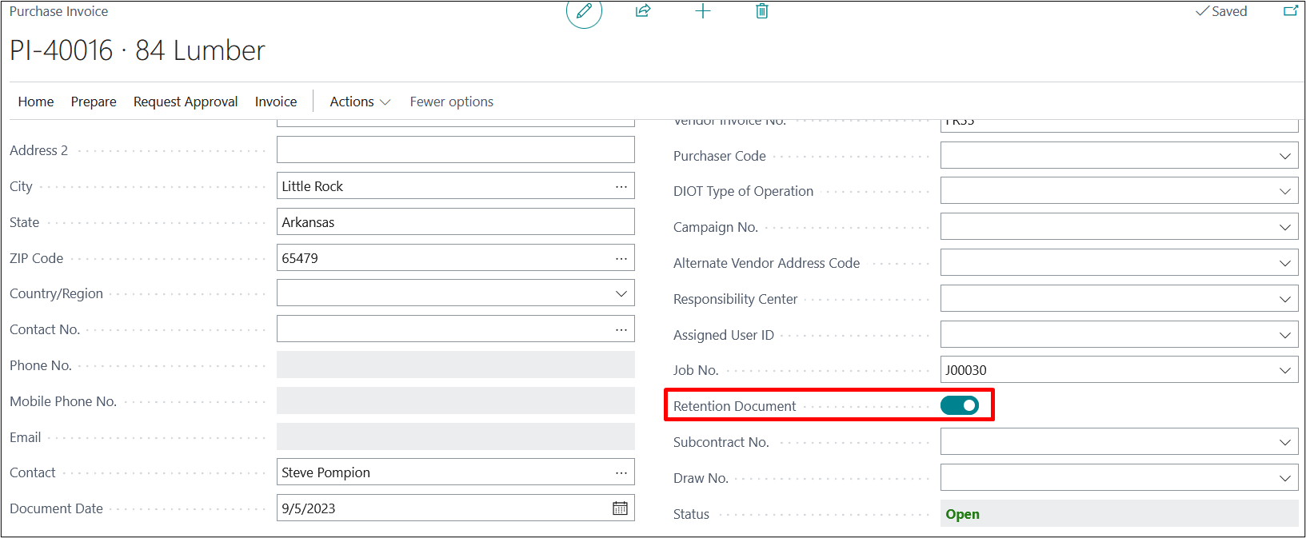The width and height of the screenshot is (1306, 538).
Task: Expand the Country/Region dropdown
Action: (621, 293)
